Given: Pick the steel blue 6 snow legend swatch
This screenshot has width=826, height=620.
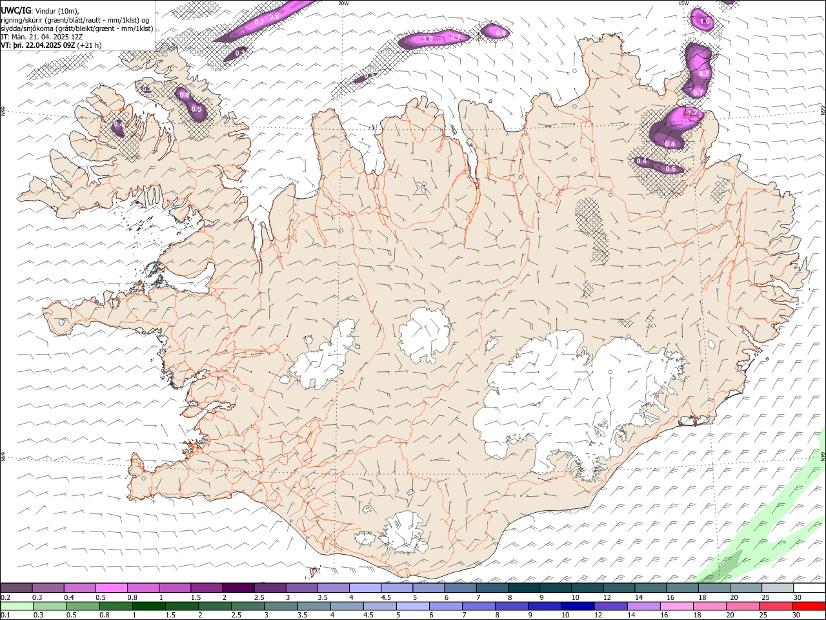Looking at the screenshot, I should coord(461,588).
